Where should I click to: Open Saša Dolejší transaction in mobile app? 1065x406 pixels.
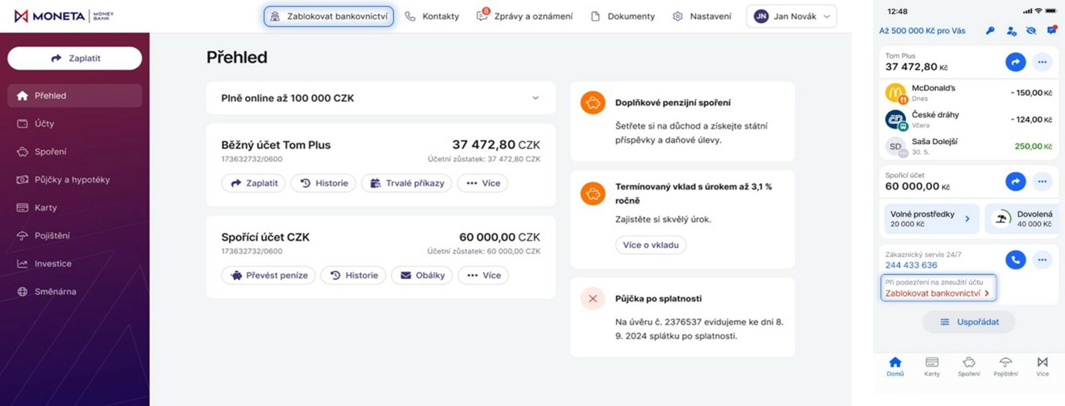[x=968, y=146]
